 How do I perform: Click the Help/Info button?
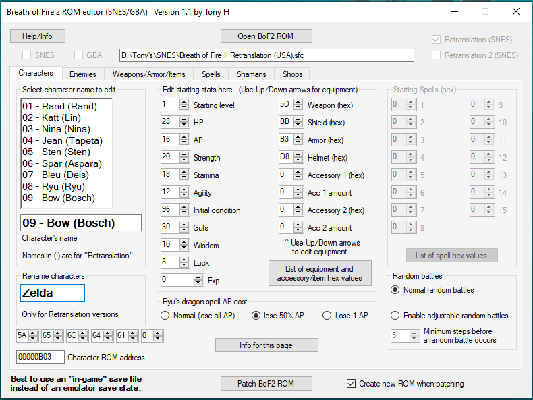coord(37,36)
